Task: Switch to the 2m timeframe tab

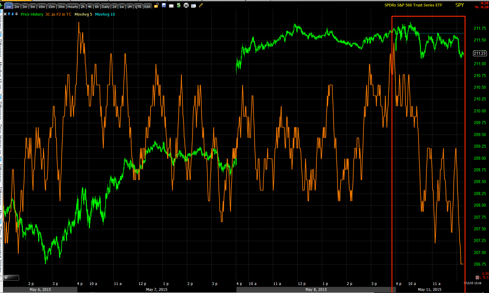Action: [x=17, y=6]
